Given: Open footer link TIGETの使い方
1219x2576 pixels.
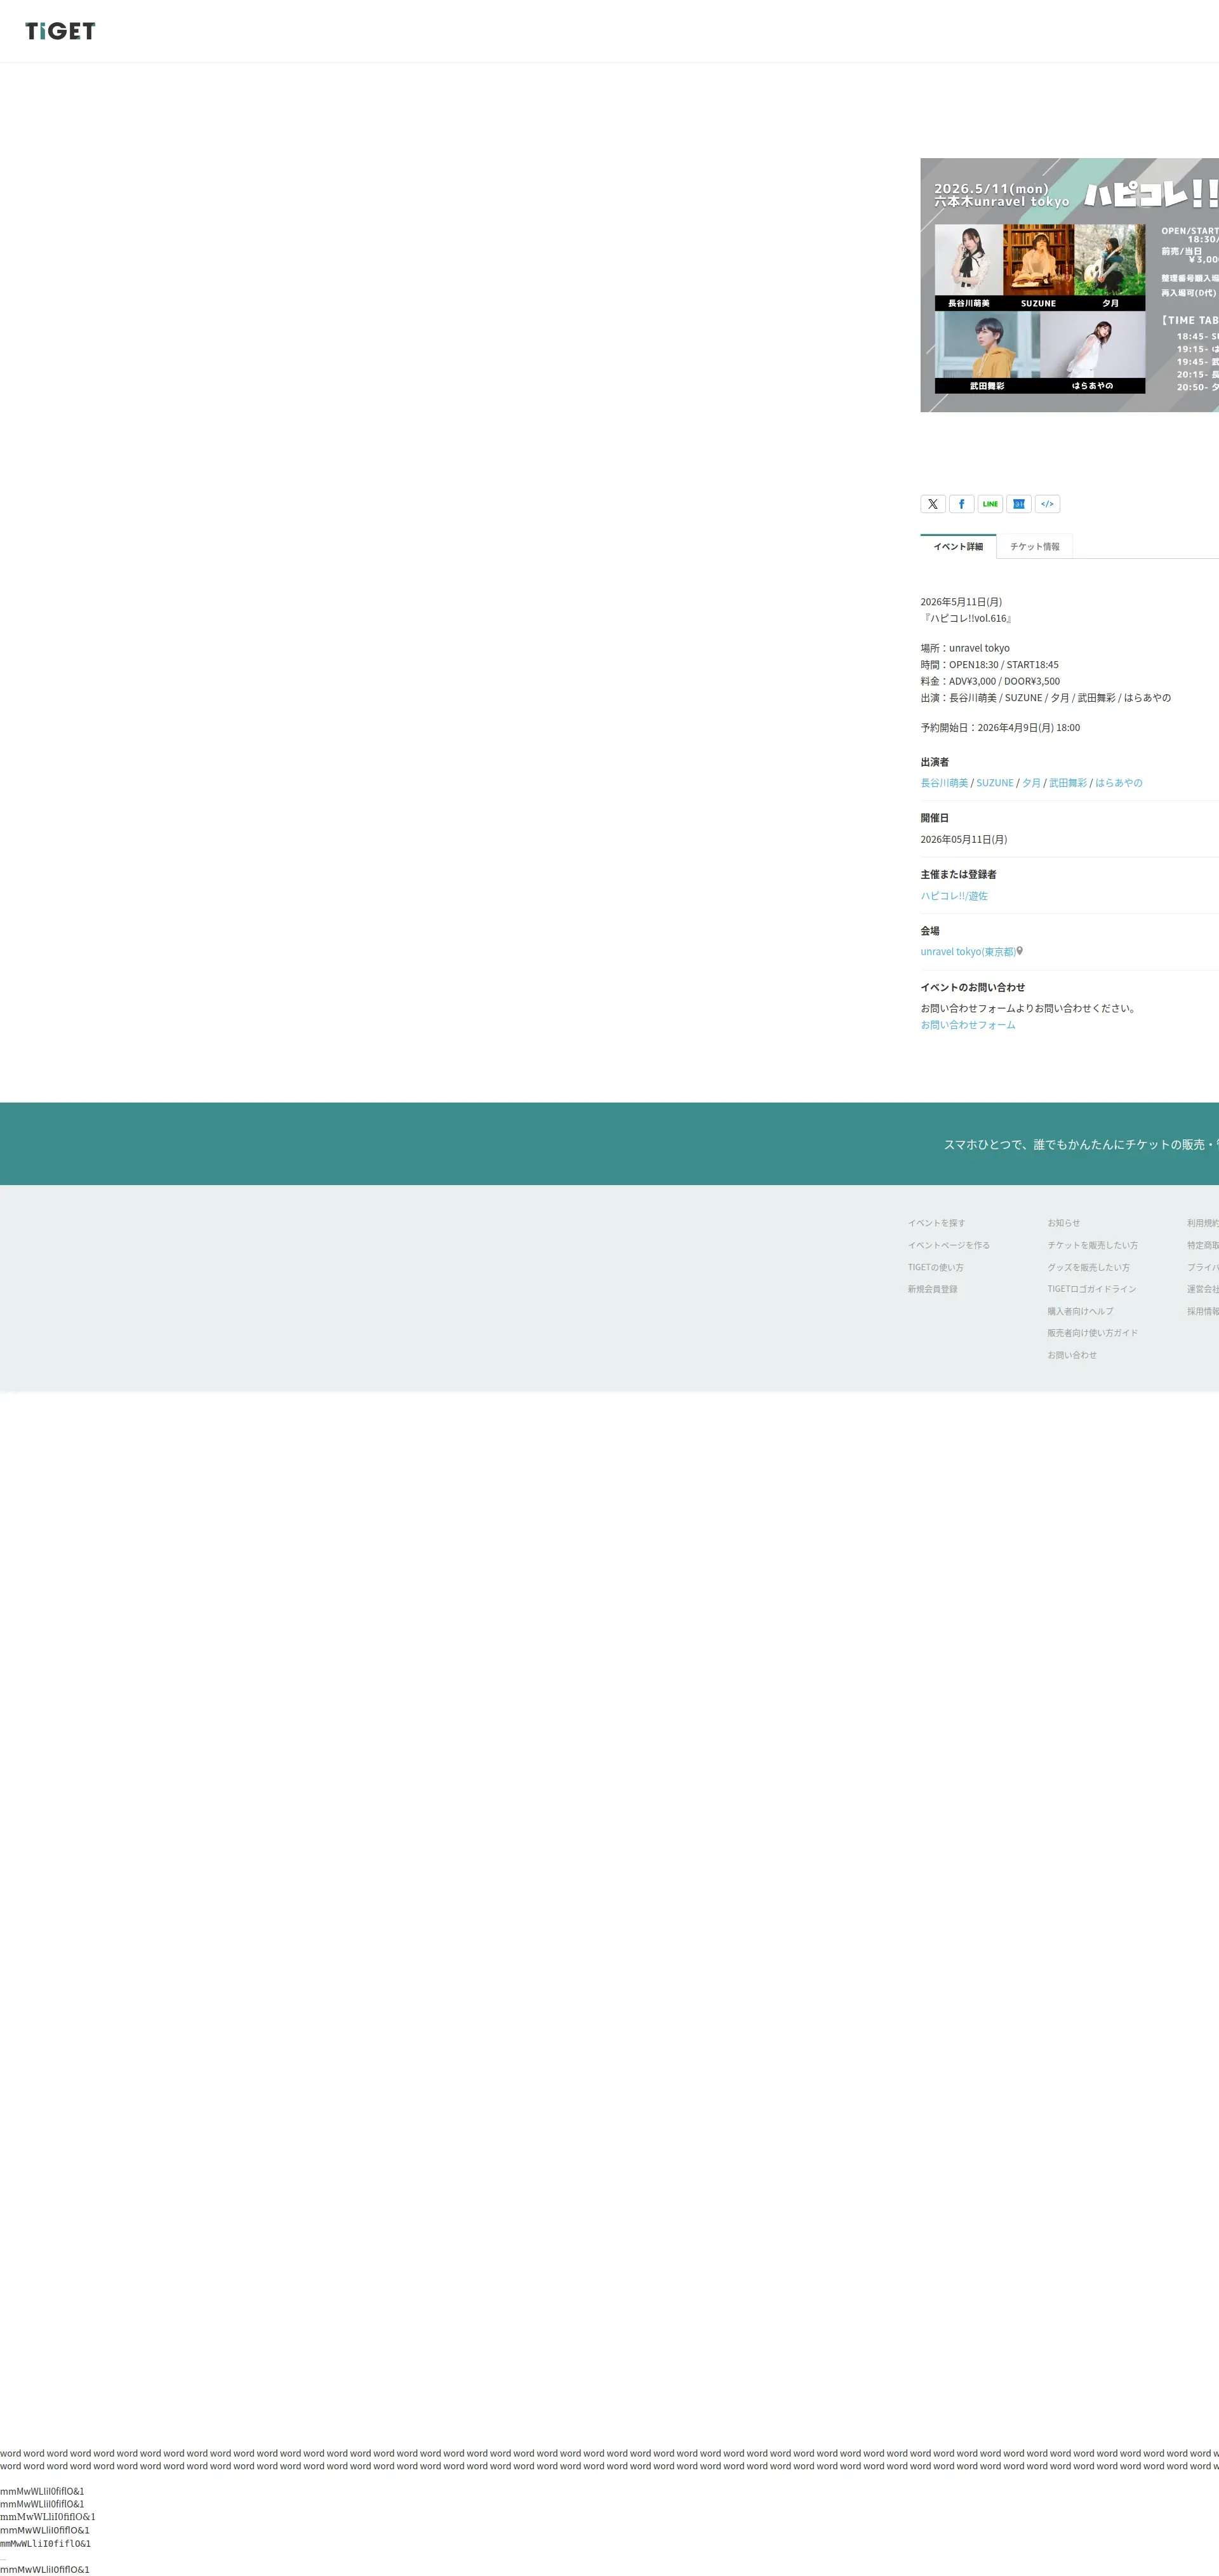Looking at the screenshot, I should coord(935,1267).
